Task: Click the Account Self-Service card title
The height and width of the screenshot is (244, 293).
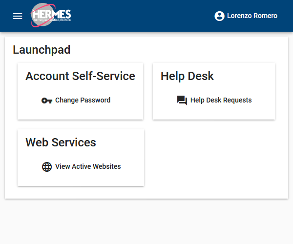Action: [x=80, y=76]
